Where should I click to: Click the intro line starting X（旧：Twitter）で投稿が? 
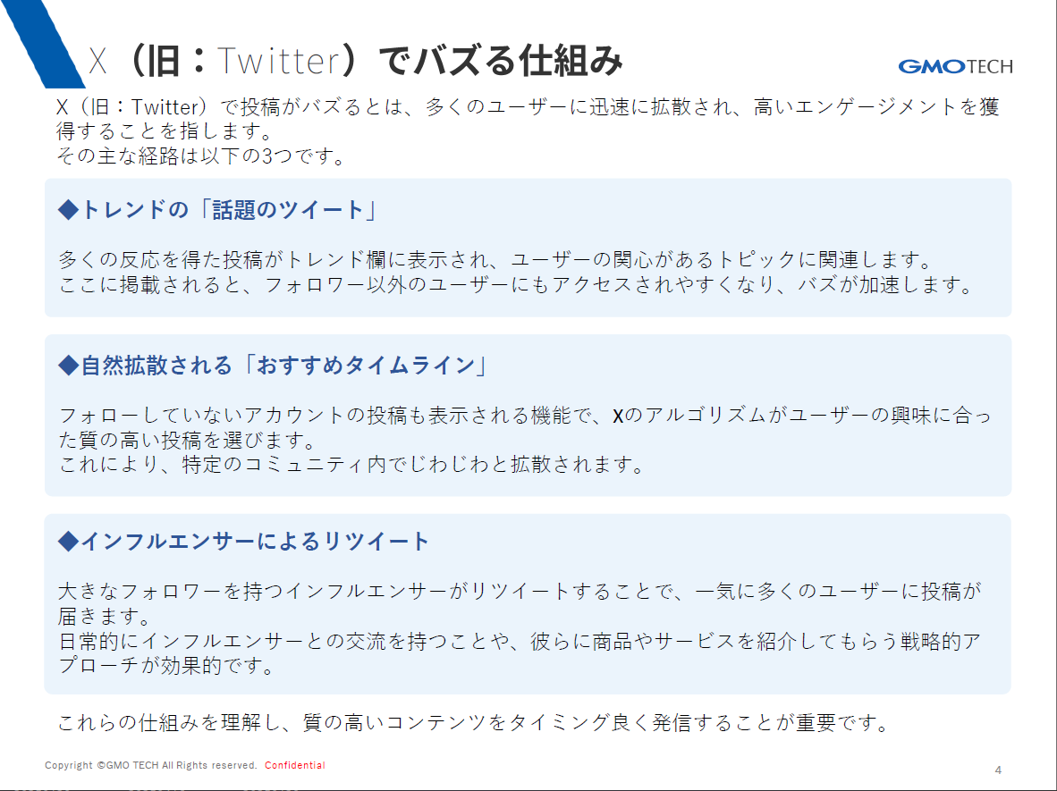[527, 119]
